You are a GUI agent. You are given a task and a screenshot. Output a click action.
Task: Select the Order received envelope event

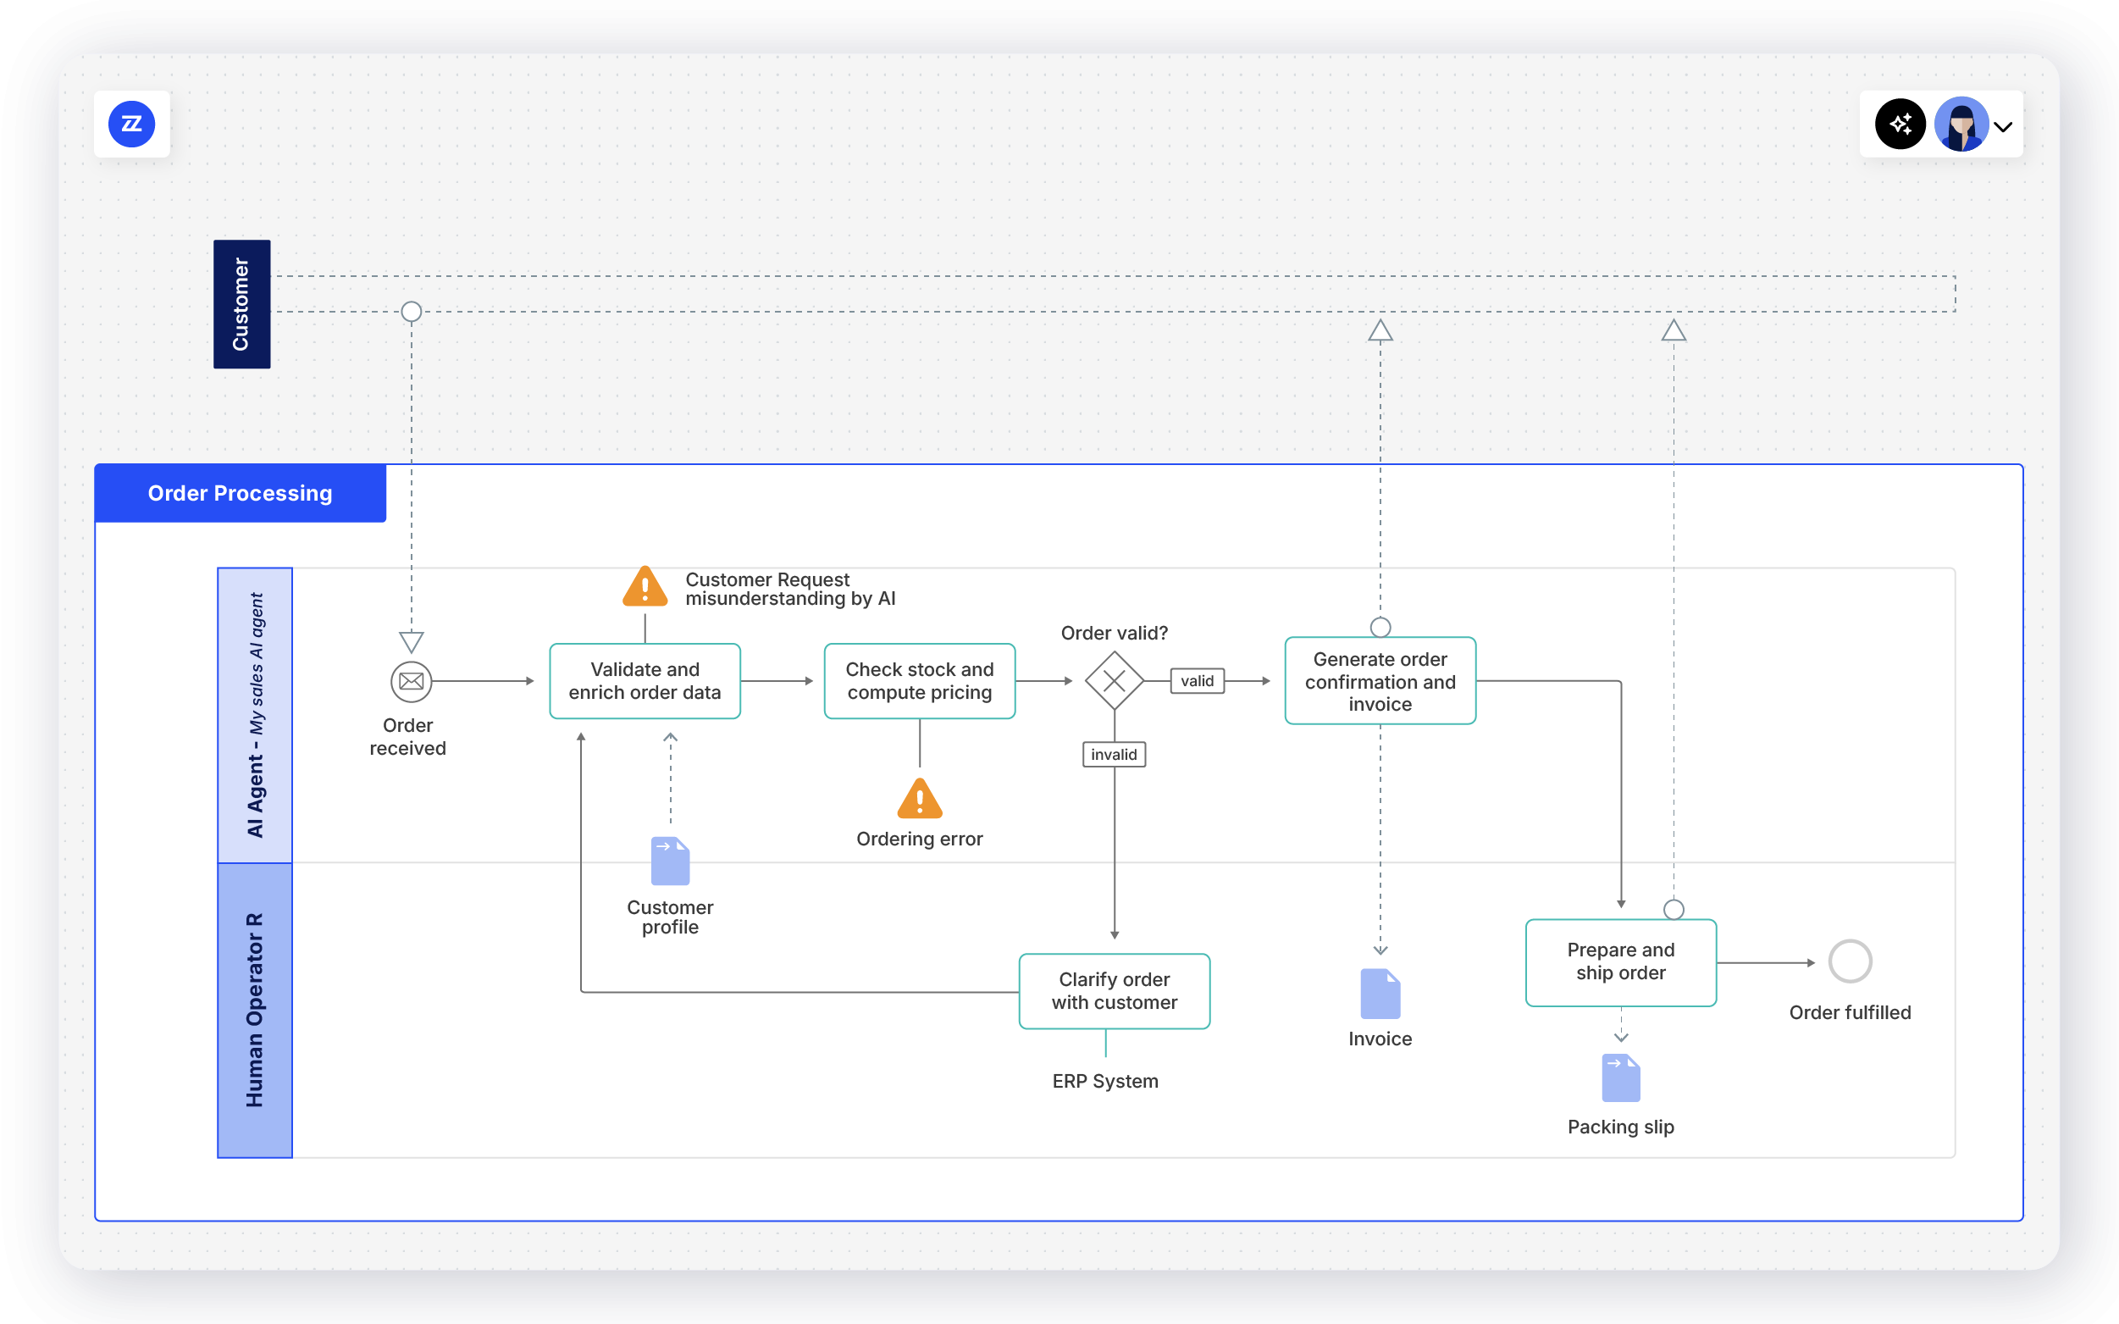click(x=412, y=681)
